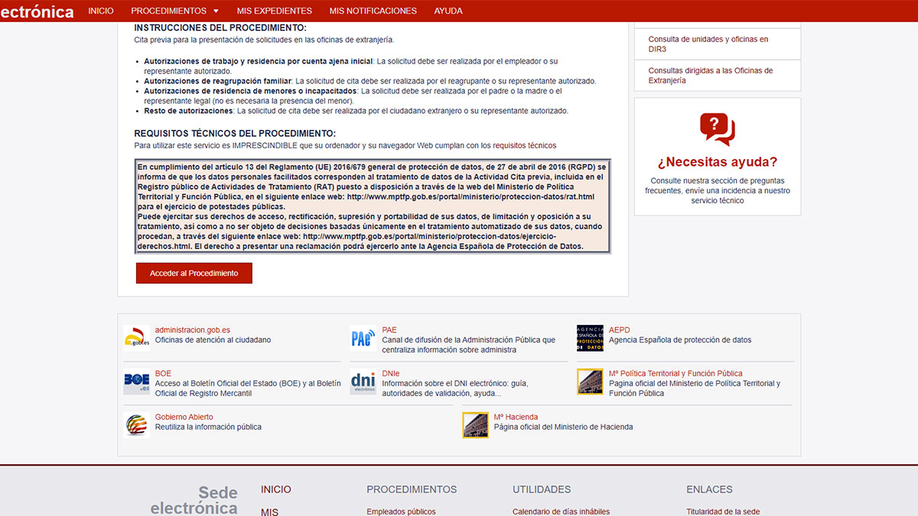Select Ayuda in the top navigation bar

[448, 11]
